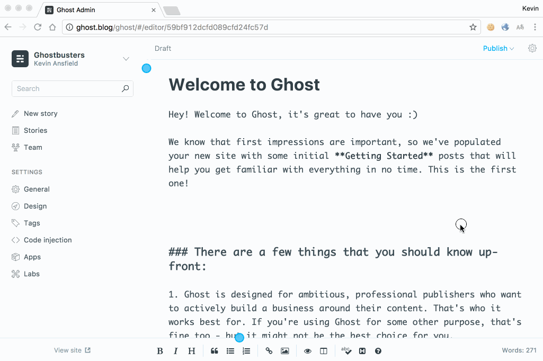
Task: Click the Design compass icon
Action: click(15, 206)
